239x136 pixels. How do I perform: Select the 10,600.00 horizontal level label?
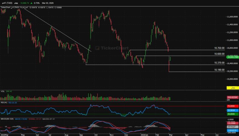(x=219, y=54)
